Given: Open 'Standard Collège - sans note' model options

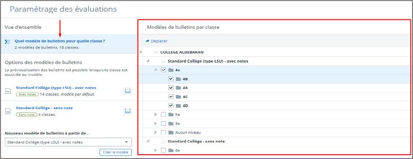Looking at the screenshot, I should (x=44, y=108).
